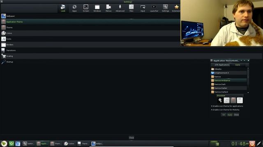The height and width of the screenshot is (147, 263).
Task: Click the taskbar clock showing 01:48
Action: (x=240, y=143)
